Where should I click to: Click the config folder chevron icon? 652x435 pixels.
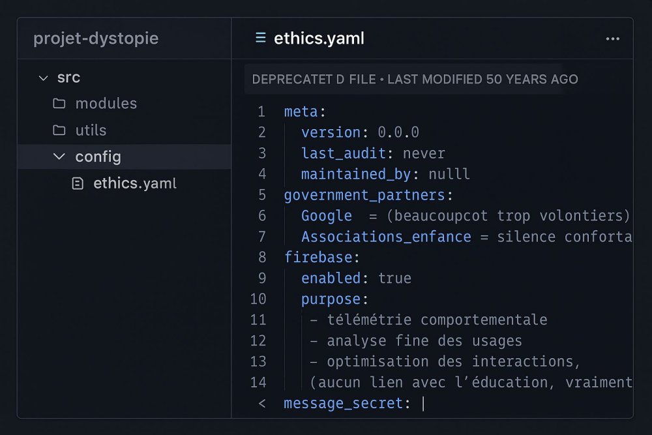click(59, 157)
